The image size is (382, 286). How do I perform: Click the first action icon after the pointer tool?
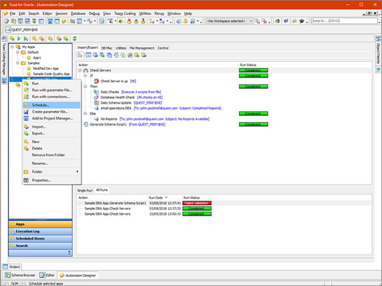[88, 55]
